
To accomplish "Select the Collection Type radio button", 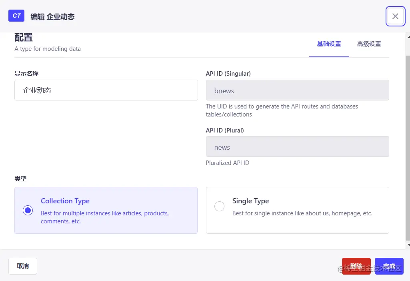I will click(28, 211).
